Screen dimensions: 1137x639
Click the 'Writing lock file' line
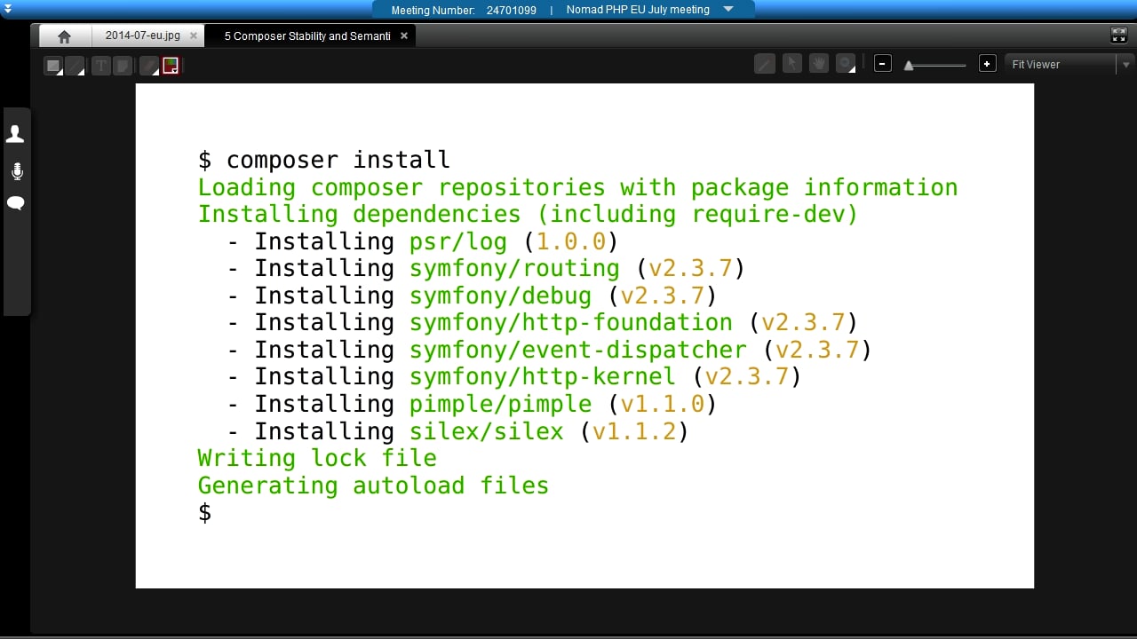pos(317,459)
